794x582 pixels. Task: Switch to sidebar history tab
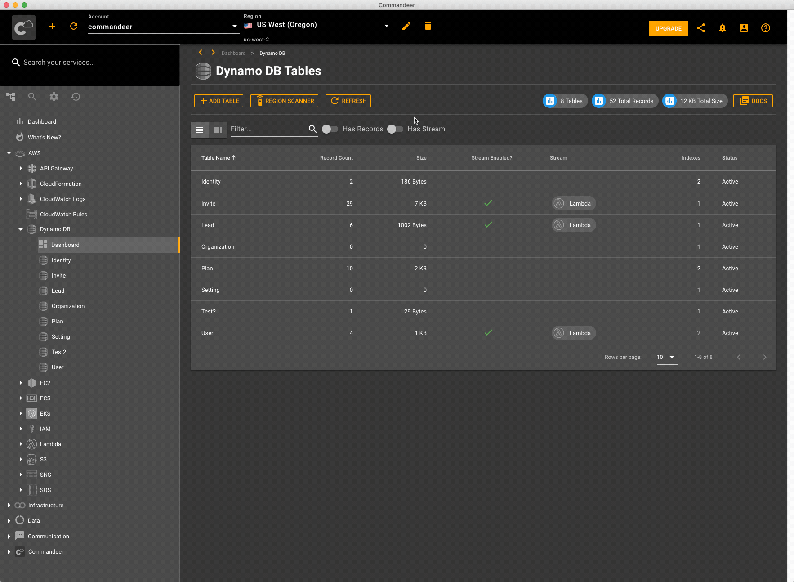[76, 96]
